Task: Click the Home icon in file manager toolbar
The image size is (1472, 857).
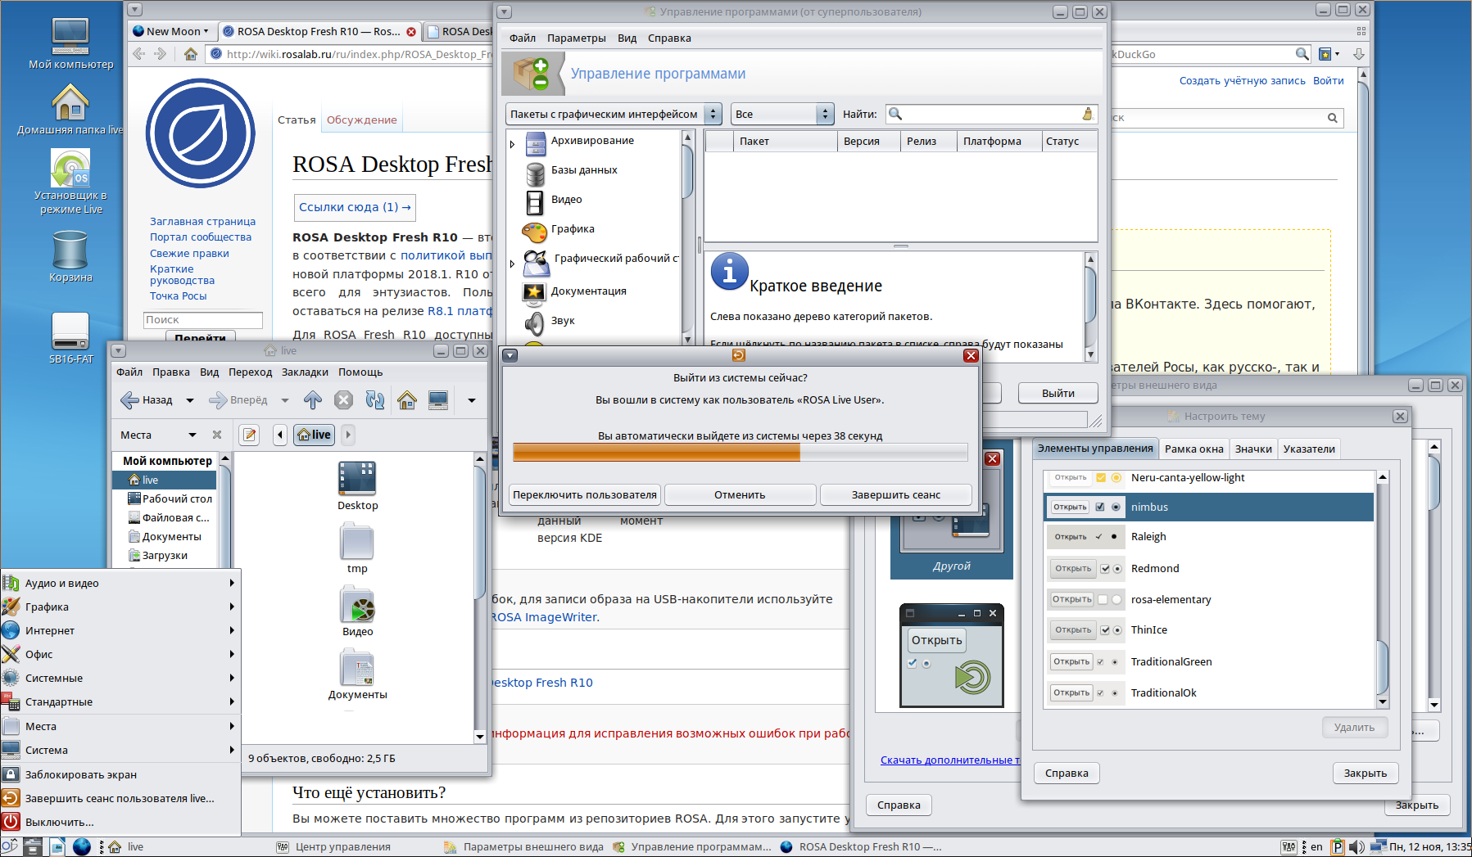Action: click(x=407, y=400)
